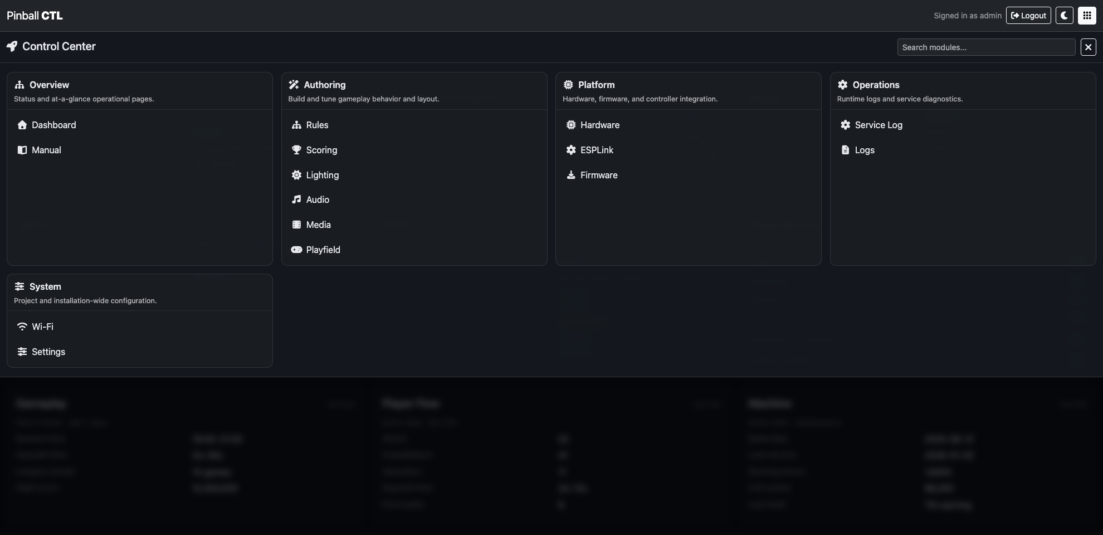Open the Settings page under System
The height and width of the screenshot is (535, 1103).
[x=48, y=352]
